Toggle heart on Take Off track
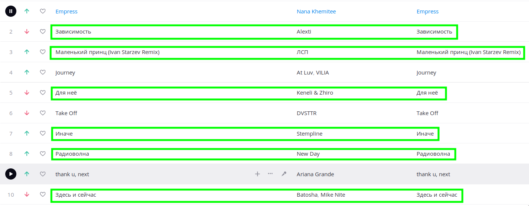 [x=43, y=113]
